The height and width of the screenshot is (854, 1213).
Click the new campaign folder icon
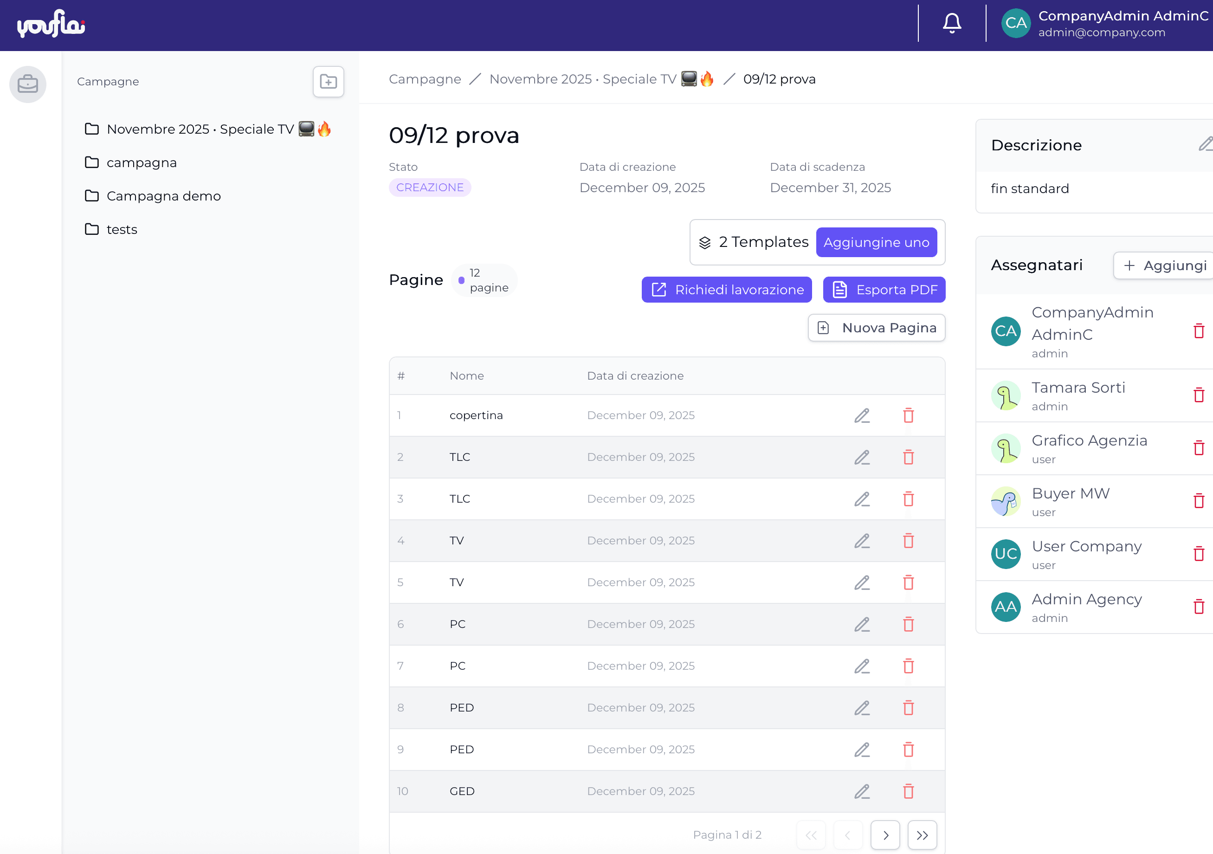[x=328, y=81]
